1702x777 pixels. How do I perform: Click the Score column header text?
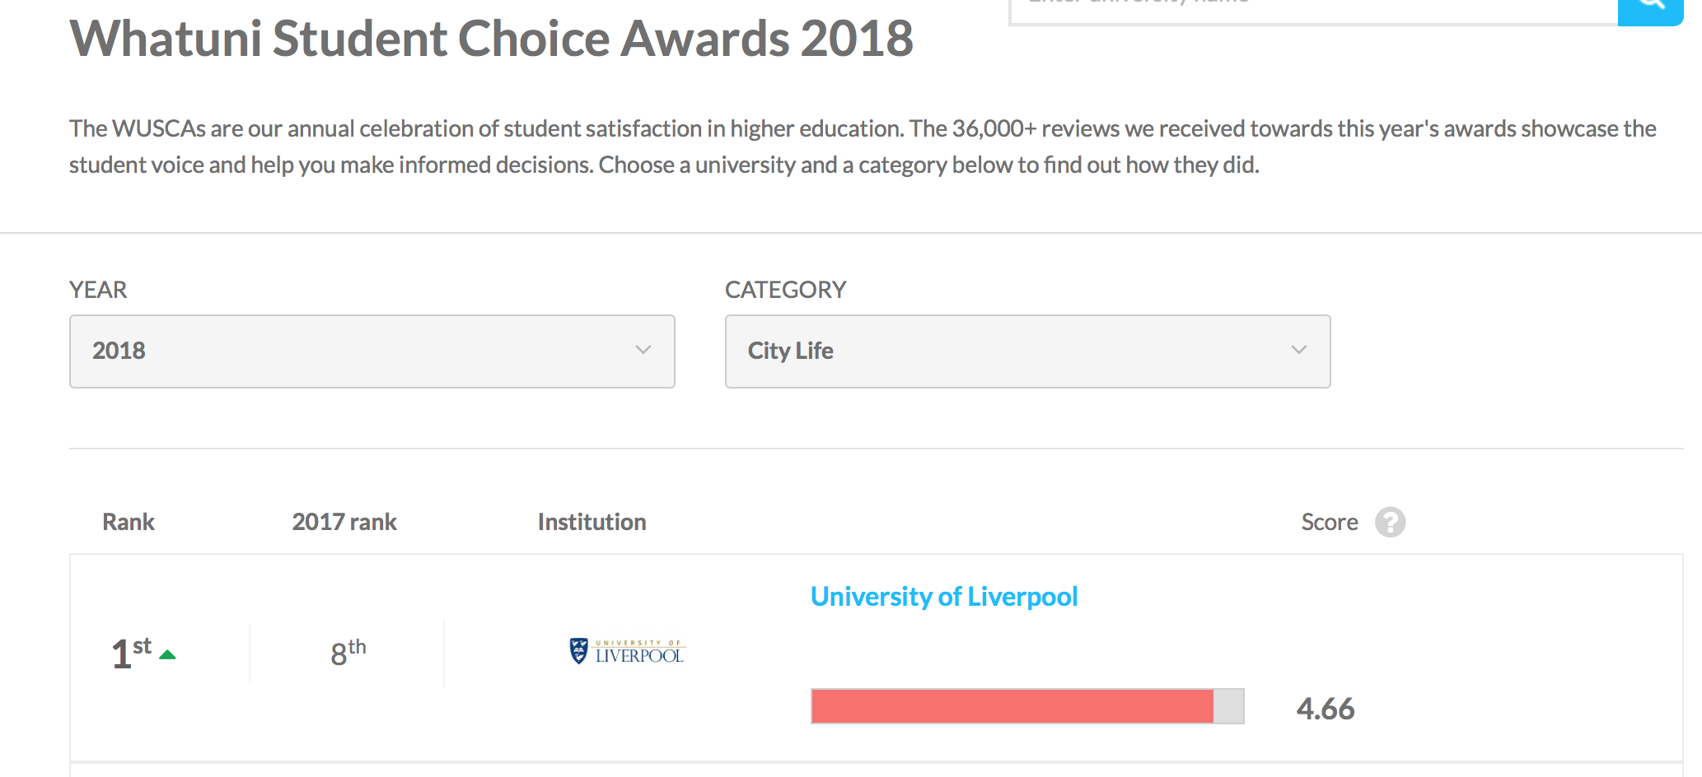click(1330, 522)
